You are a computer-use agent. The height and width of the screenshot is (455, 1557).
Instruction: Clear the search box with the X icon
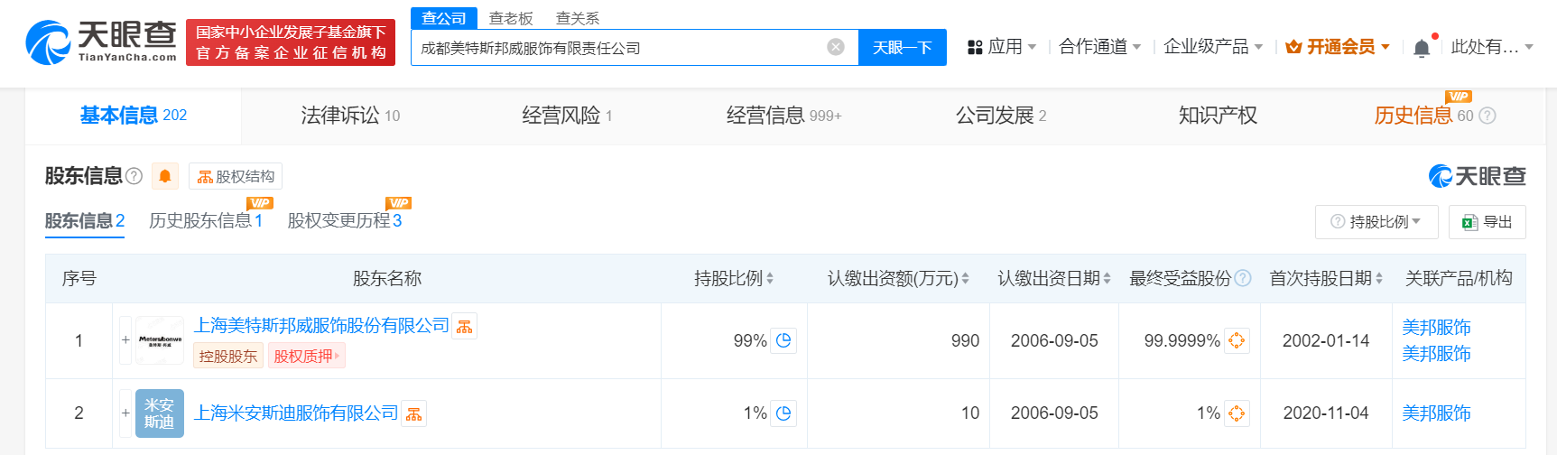pyautogui.click(x=836, y=47)
